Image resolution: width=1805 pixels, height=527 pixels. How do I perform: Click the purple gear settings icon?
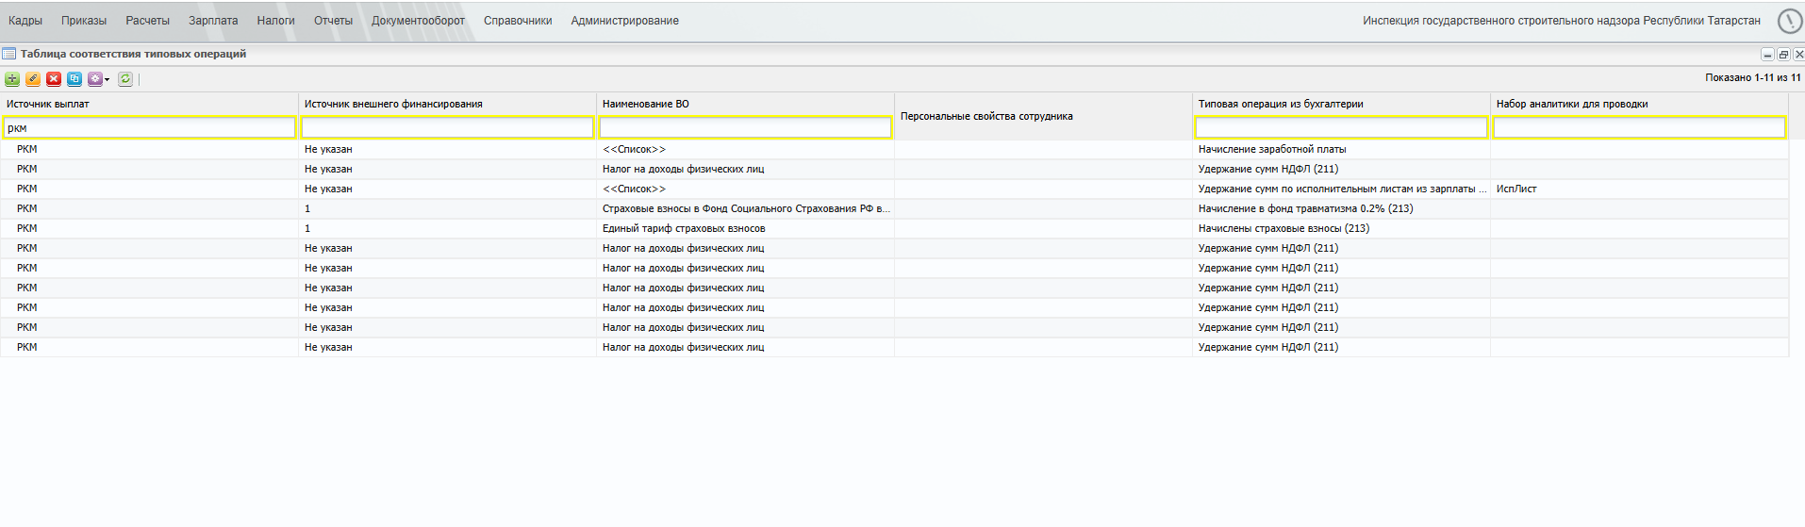tap(95, 79)
